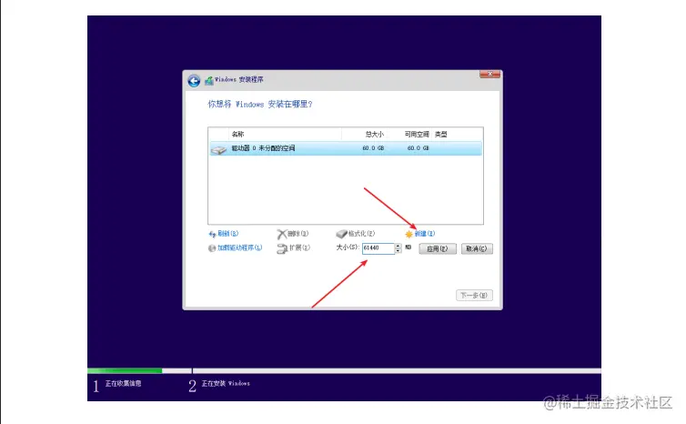The image size is (686, 424).
Task: Click the heading 你想将 Windows 安装在哪里?
Action: point(260,104)
